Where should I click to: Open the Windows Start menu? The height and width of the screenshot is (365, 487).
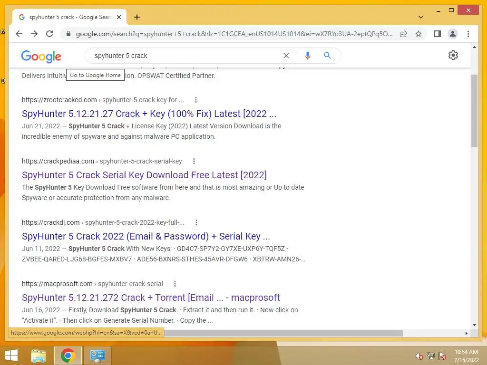[x=11, y=355]
